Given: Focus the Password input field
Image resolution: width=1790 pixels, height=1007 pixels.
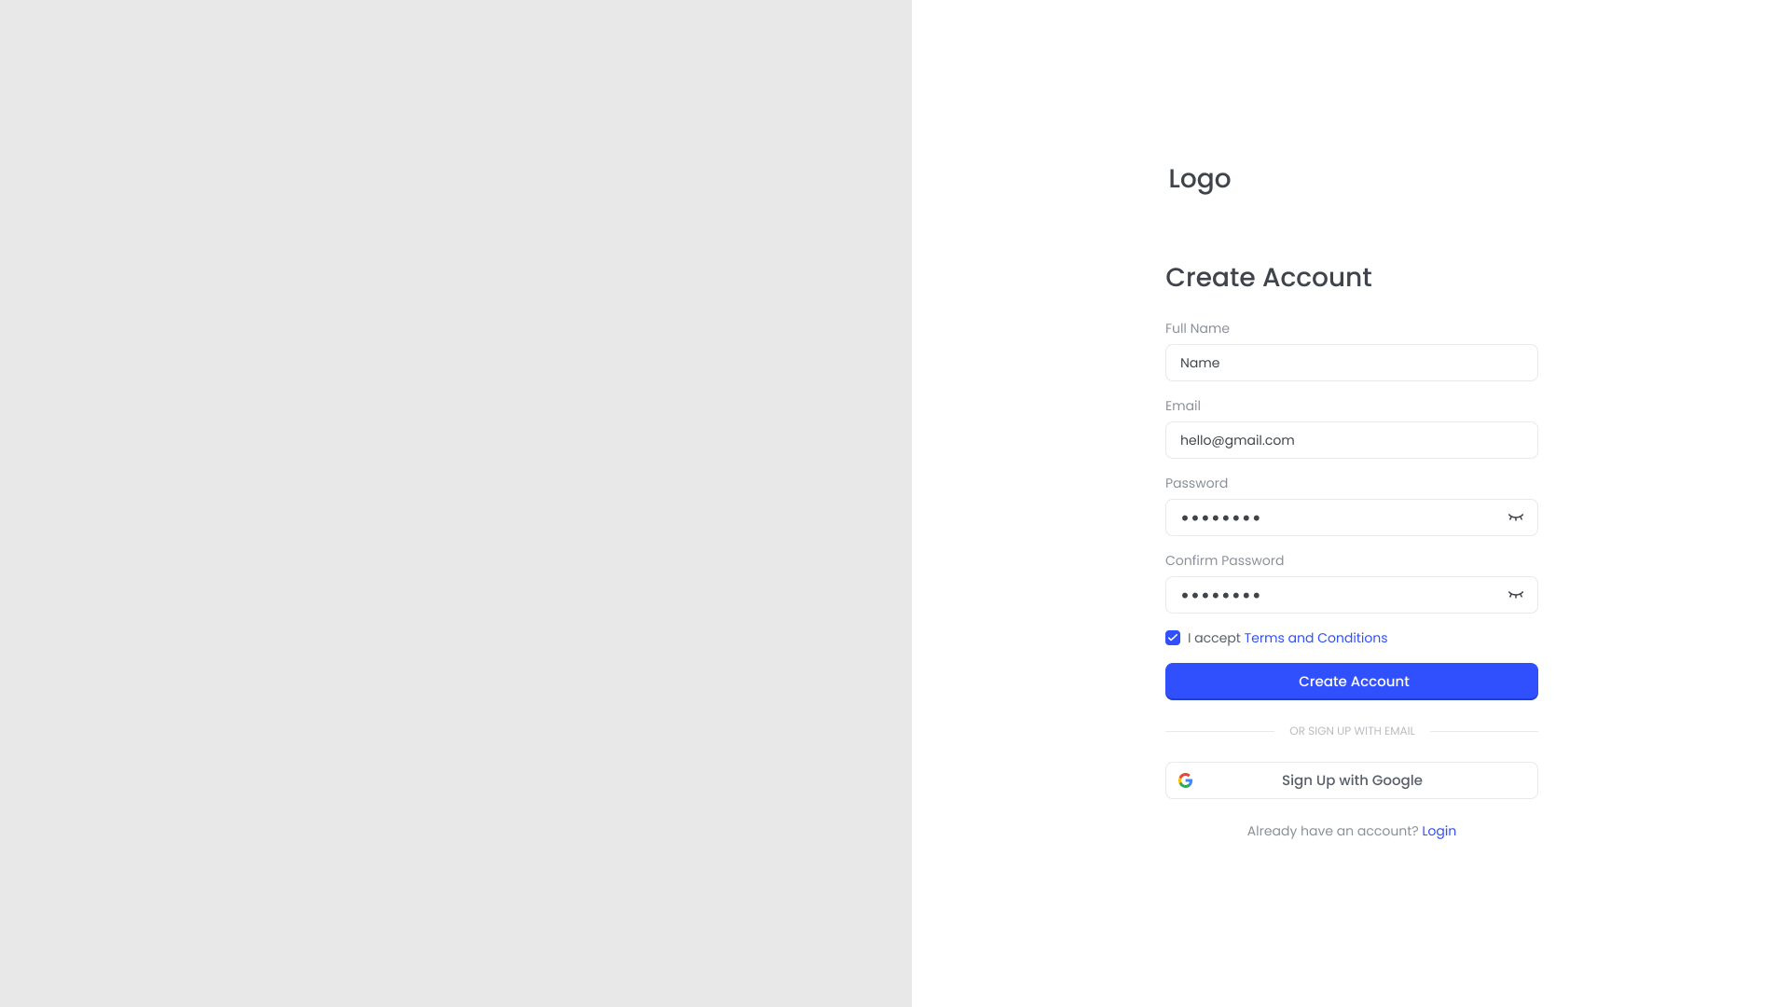Looking at the screenshot, I should coord(1352,517).
